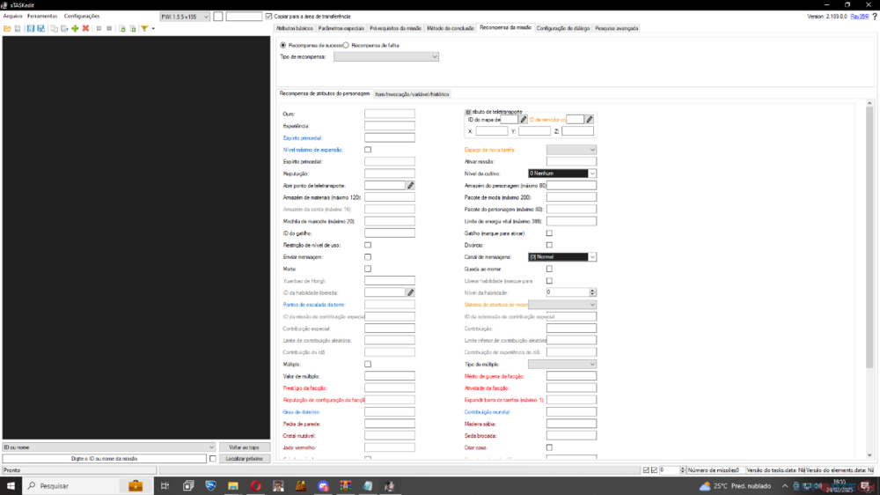Click pencil icon beside Abrir ponto de teletransporte
Image resolution: width=880 pixels, height=495 pixels.
410,185
